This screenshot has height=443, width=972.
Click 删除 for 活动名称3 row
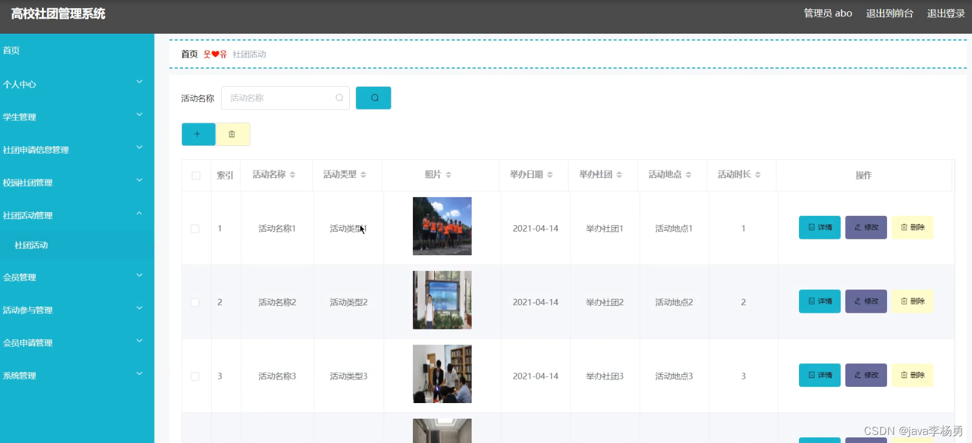[x=912, y=375]
